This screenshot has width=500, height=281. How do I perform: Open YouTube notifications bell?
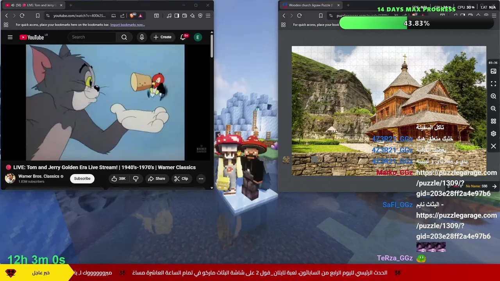pos(183,37)
